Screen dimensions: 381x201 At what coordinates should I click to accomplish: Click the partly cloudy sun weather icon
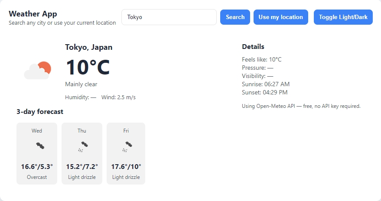point(38,70)
